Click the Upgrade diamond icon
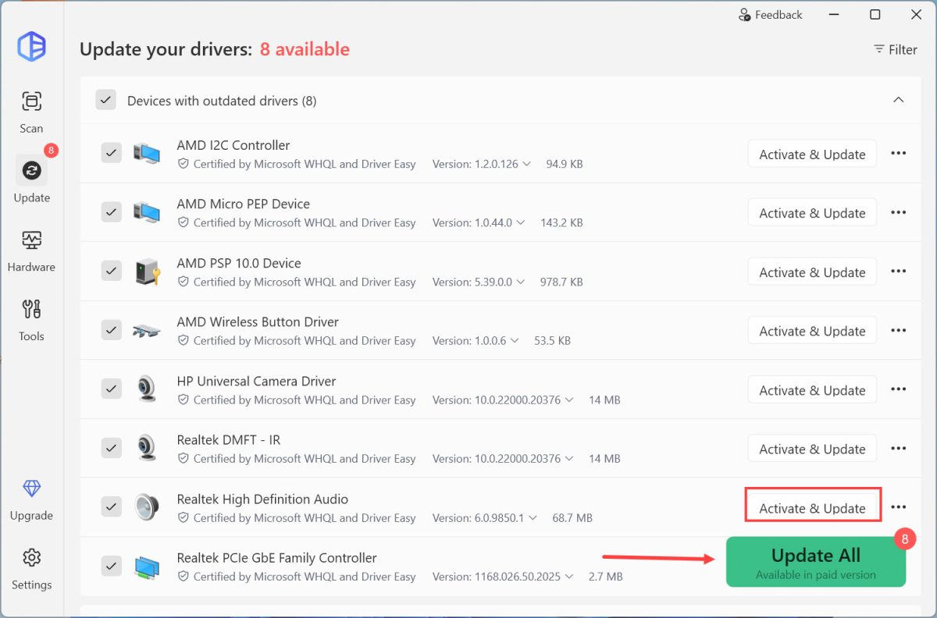The width and height of the screenshot is (937, 618). pyautogui.click(x=31, y=490)
